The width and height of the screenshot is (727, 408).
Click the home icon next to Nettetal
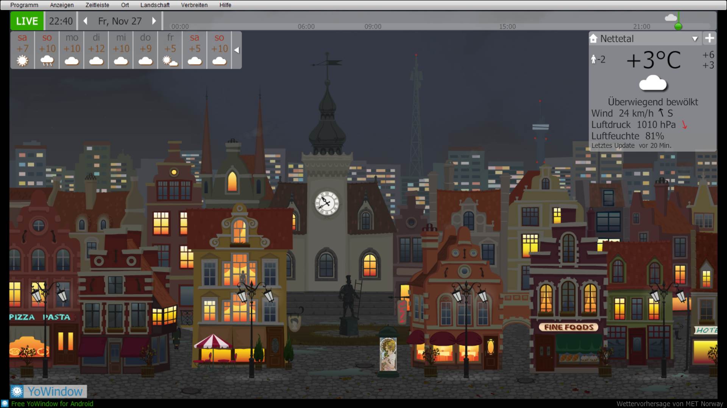point(593,39)
